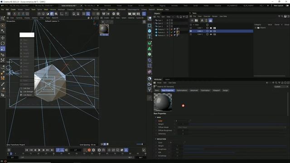The height and width of the screenshot is (163, 290).
Task: Click the search magnifier icon at top left
Action: coord(3,18)
